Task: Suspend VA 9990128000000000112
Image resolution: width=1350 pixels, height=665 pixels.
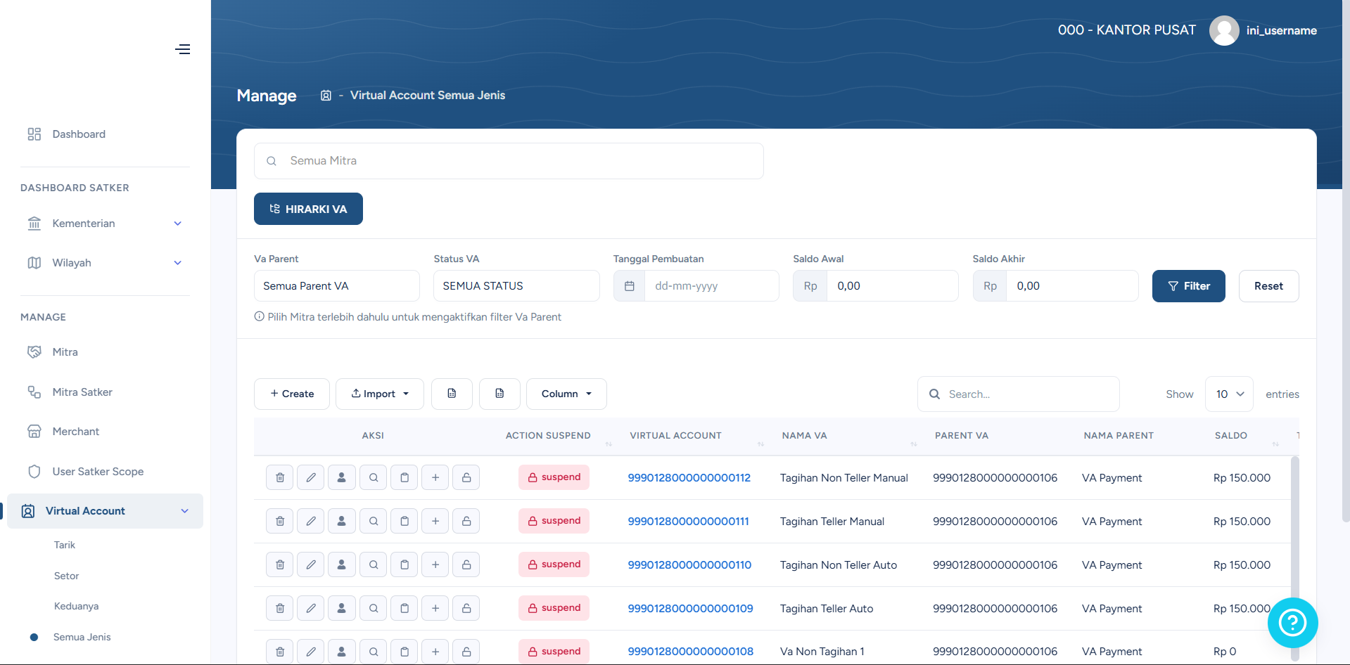Action: tap(554, 477)
